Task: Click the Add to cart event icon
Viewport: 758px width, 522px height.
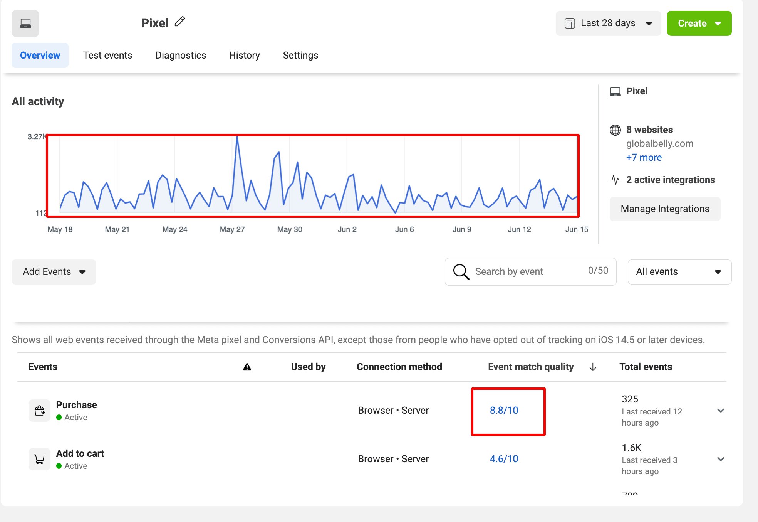Action: click(39, 459)
